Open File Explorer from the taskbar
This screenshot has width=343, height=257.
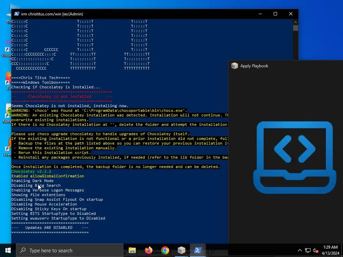tap(132, 250)
